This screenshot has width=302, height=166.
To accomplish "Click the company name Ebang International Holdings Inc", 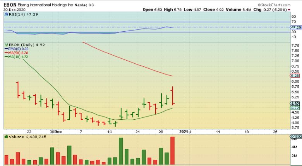I will [x=45, y=5].
